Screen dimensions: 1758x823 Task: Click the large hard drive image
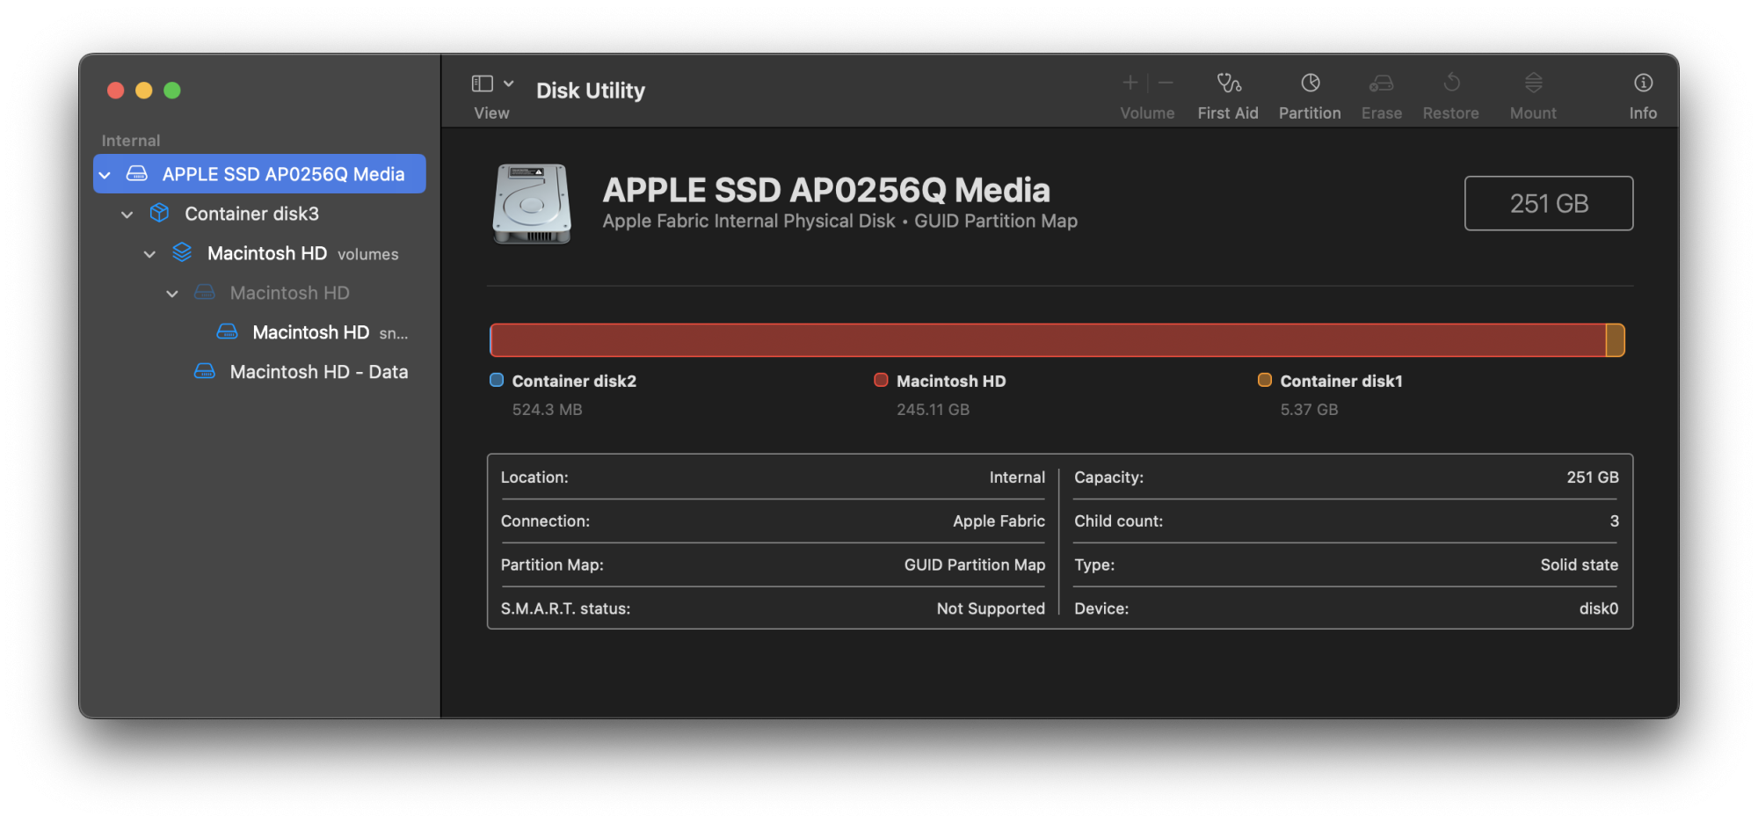532,203
